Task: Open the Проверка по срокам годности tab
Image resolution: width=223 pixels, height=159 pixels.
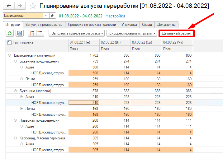Action: [x=92, y=25]
